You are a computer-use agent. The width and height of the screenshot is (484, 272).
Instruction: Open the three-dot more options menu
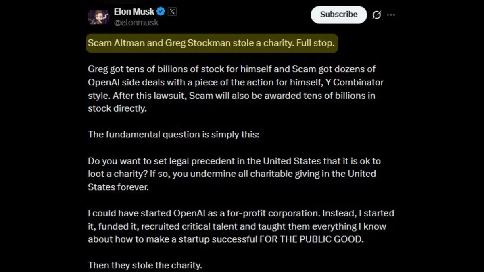(x=391, y=15)
